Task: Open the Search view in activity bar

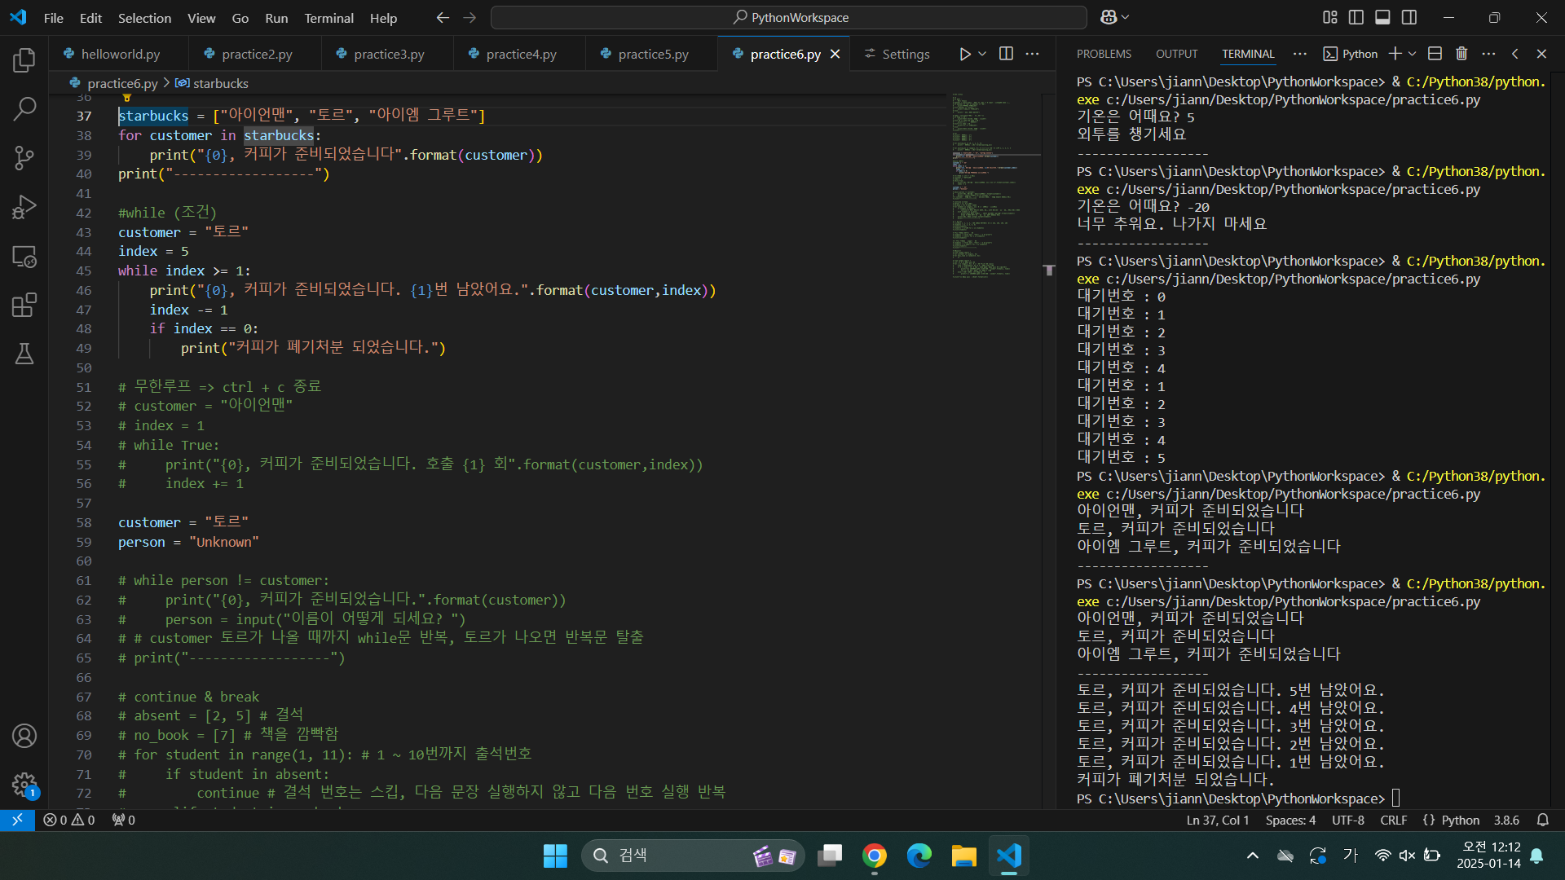Action: (x=24, y=108)
